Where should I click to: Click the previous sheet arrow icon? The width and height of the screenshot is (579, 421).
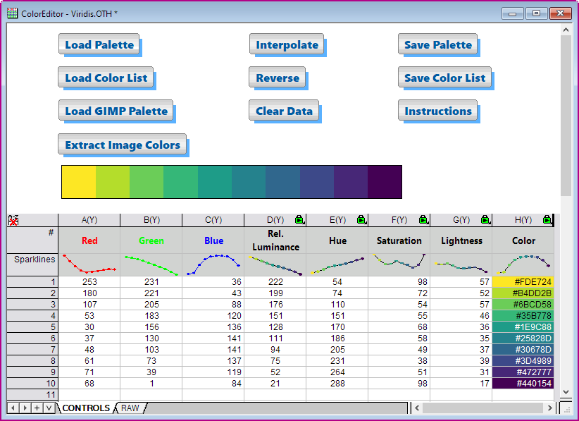pos(13,408)
